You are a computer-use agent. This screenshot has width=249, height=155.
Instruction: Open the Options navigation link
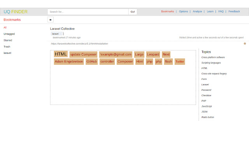click(183, 11)
